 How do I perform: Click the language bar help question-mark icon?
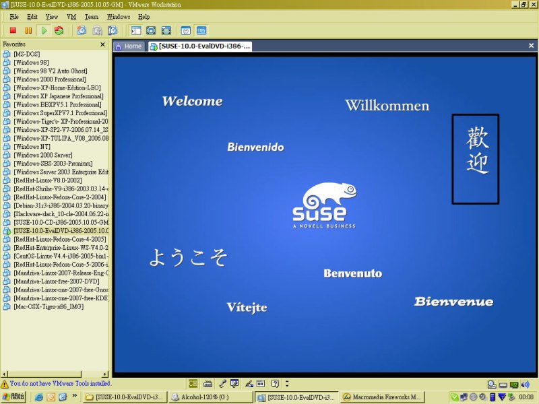click(x=275, y=384)
